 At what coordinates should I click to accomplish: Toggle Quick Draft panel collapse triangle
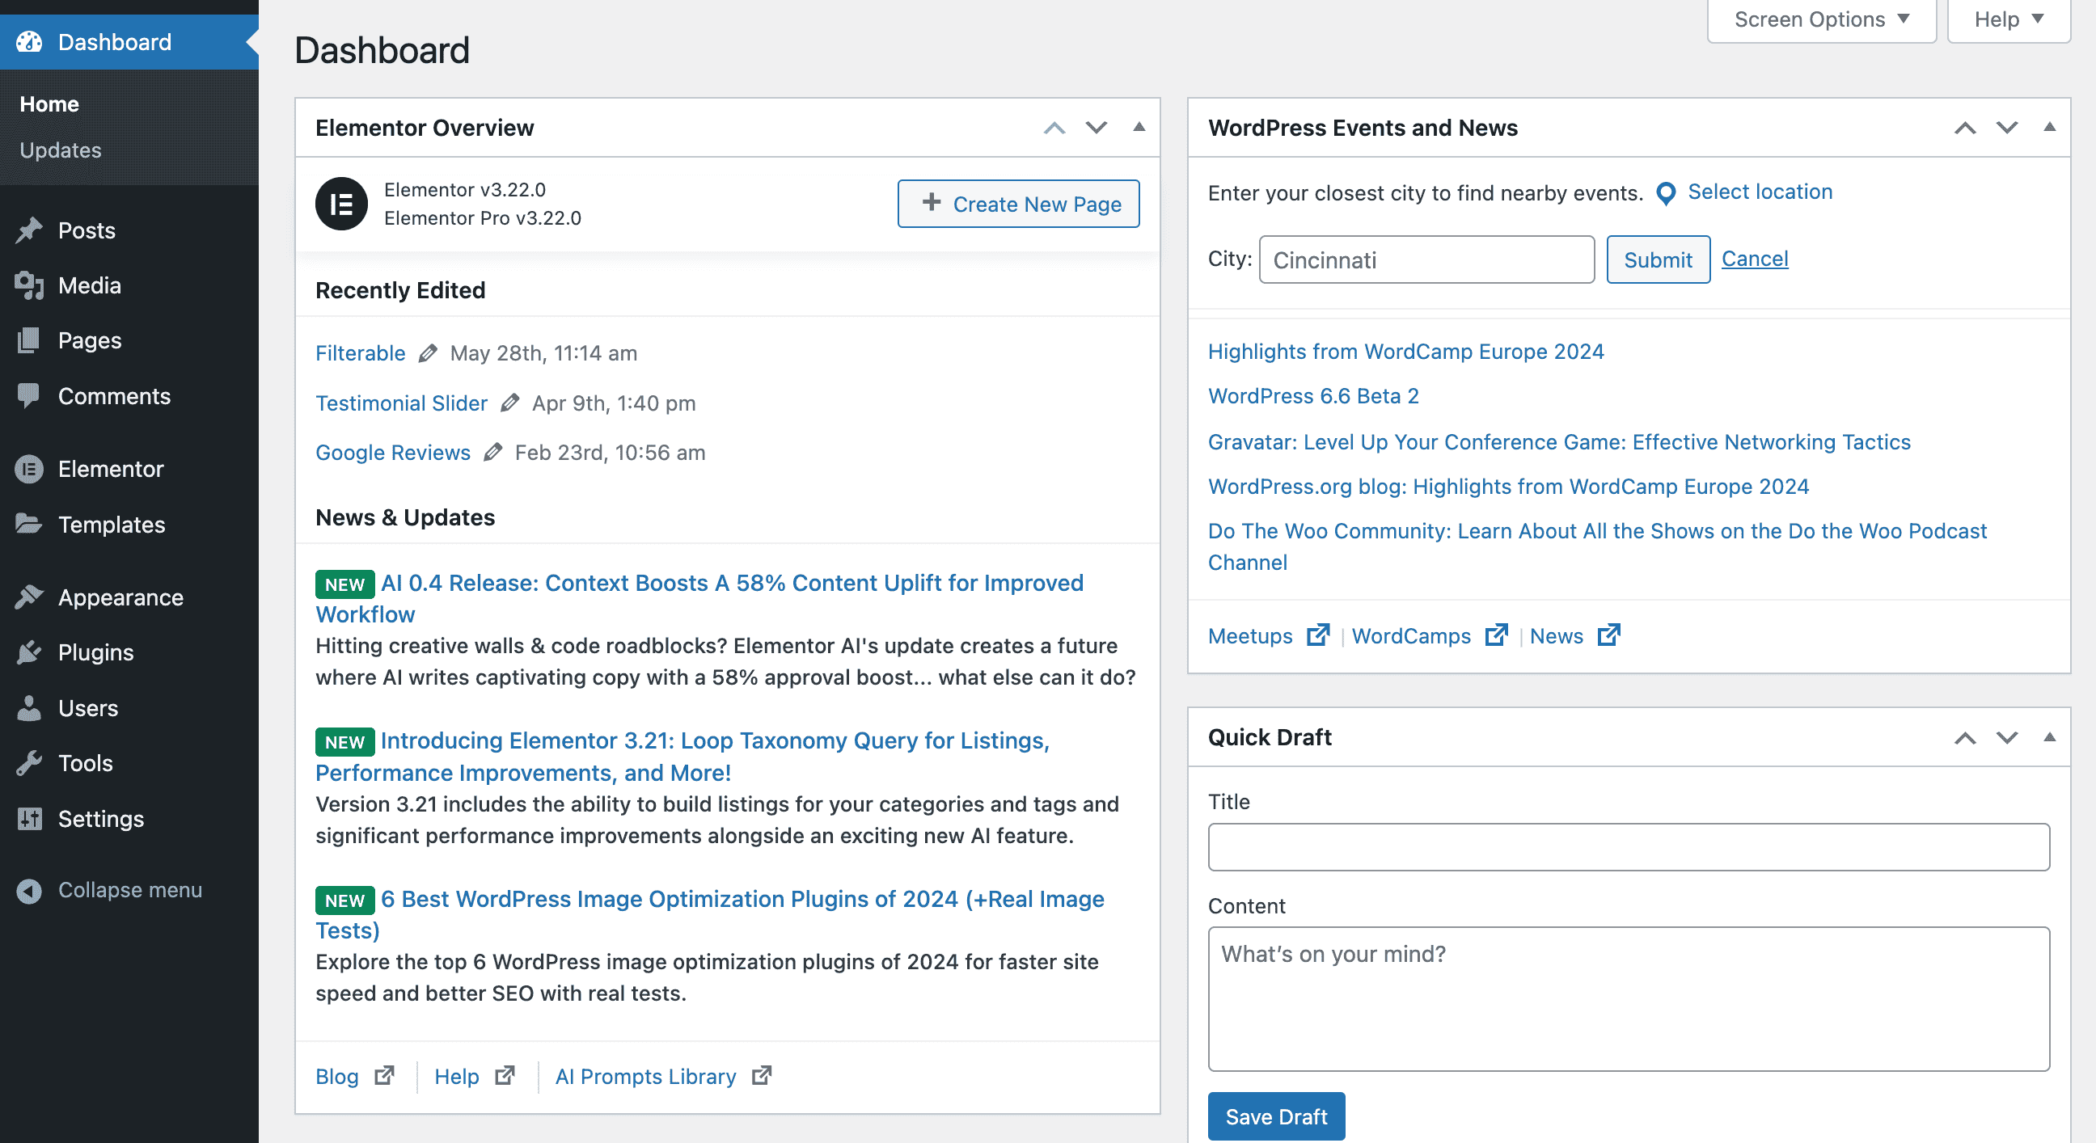coord(2049,737)
